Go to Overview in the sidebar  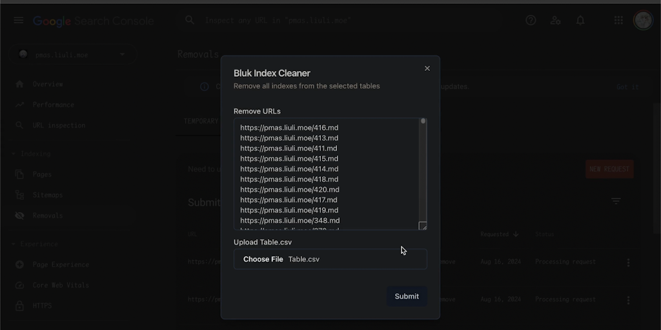tap(48, 84)
